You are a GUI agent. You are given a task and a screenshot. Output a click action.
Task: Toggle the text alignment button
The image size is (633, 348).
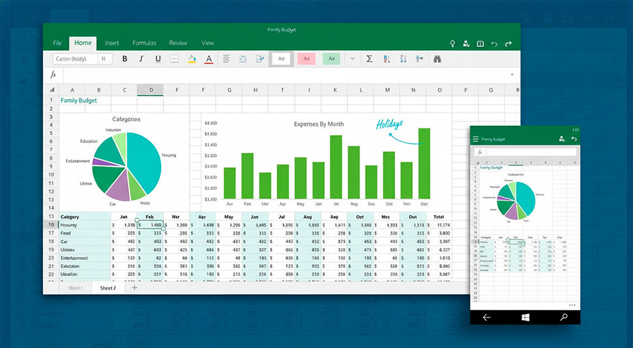click(226, 59)
